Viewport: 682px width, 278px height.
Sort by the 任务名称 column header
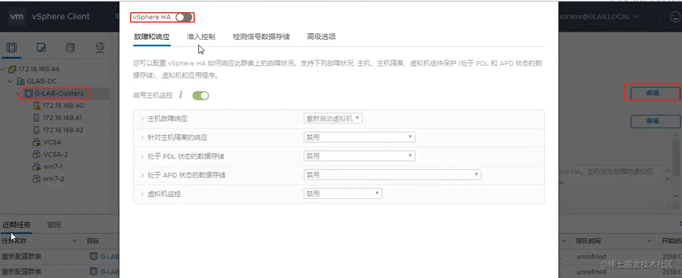15,241
